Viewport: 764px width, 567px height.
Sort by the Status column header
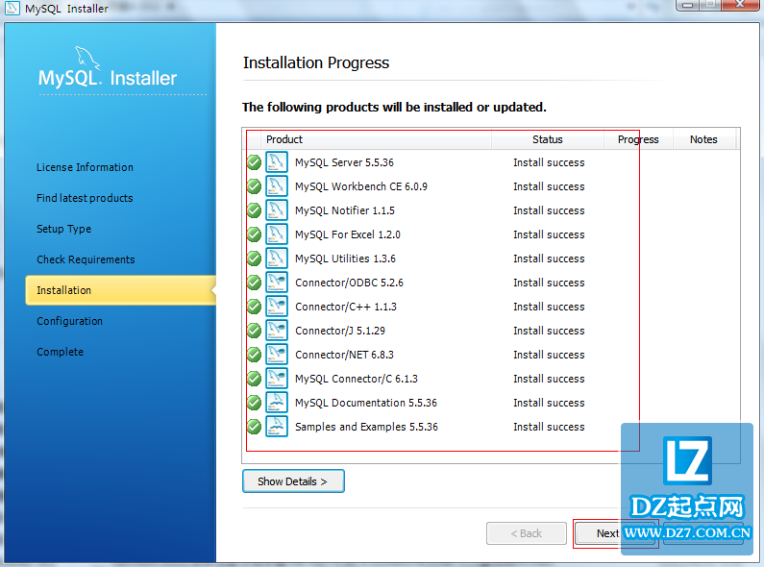(548, 139)
